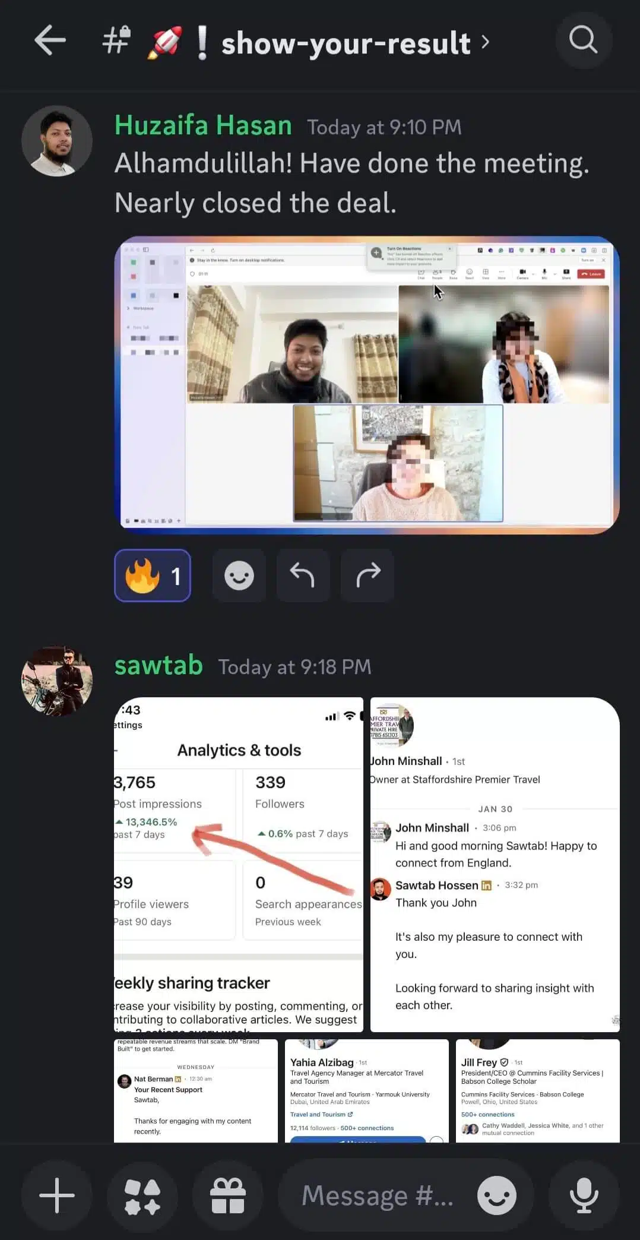This screenshot has height=1240, width=640.
Task: Open the gift icon
Action: click(x=228, y=1195)
